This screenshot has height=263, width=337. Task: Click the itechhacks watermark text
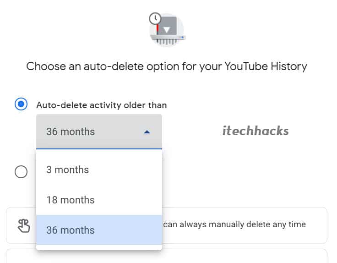click(255, 131)
